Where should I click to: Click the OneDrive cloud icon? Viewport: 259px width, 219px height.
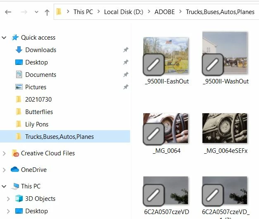[15, 169]
